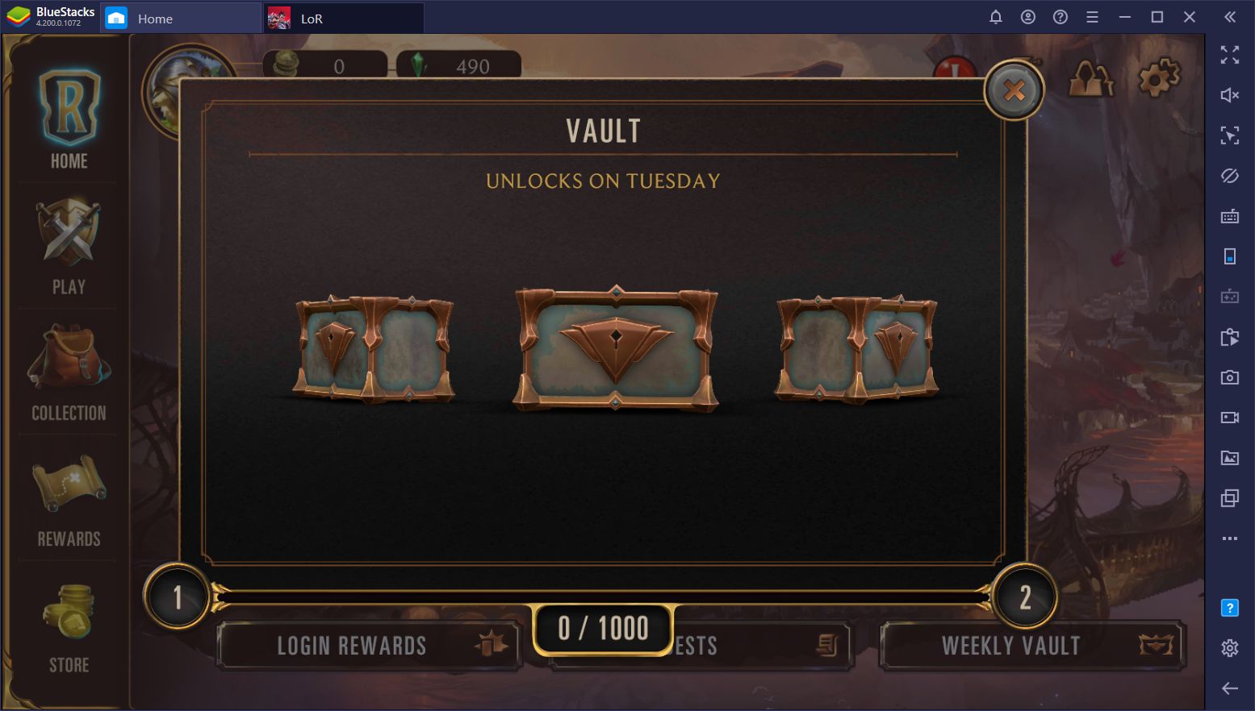This screenshot has height=711, width=1255.
Task: Go to Home via the R shield logo
Action: 69,118
